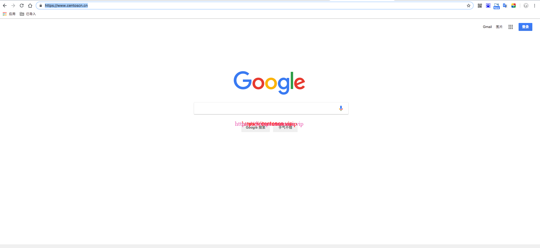This screenshot has width=540, height=248.
Task: Open the 已导入 bookmarks folder
Action: (28, 14)
